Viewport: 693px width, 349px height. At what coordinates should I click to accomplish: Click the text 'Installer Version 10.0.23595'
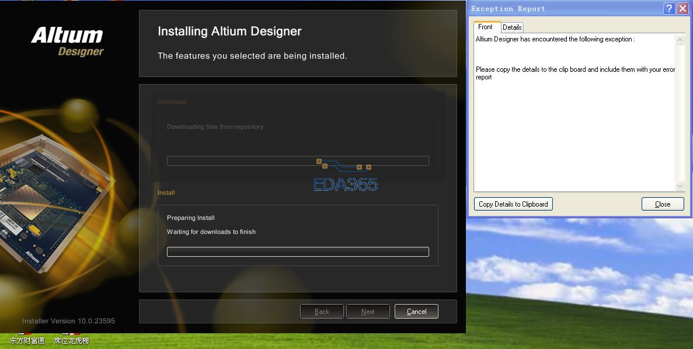click(68, 321)
